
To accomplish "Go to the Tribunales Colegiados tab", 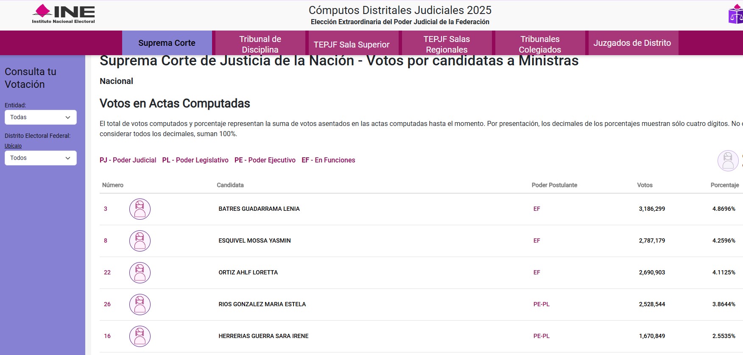I will pyautogui.click(x=540, y=44).
